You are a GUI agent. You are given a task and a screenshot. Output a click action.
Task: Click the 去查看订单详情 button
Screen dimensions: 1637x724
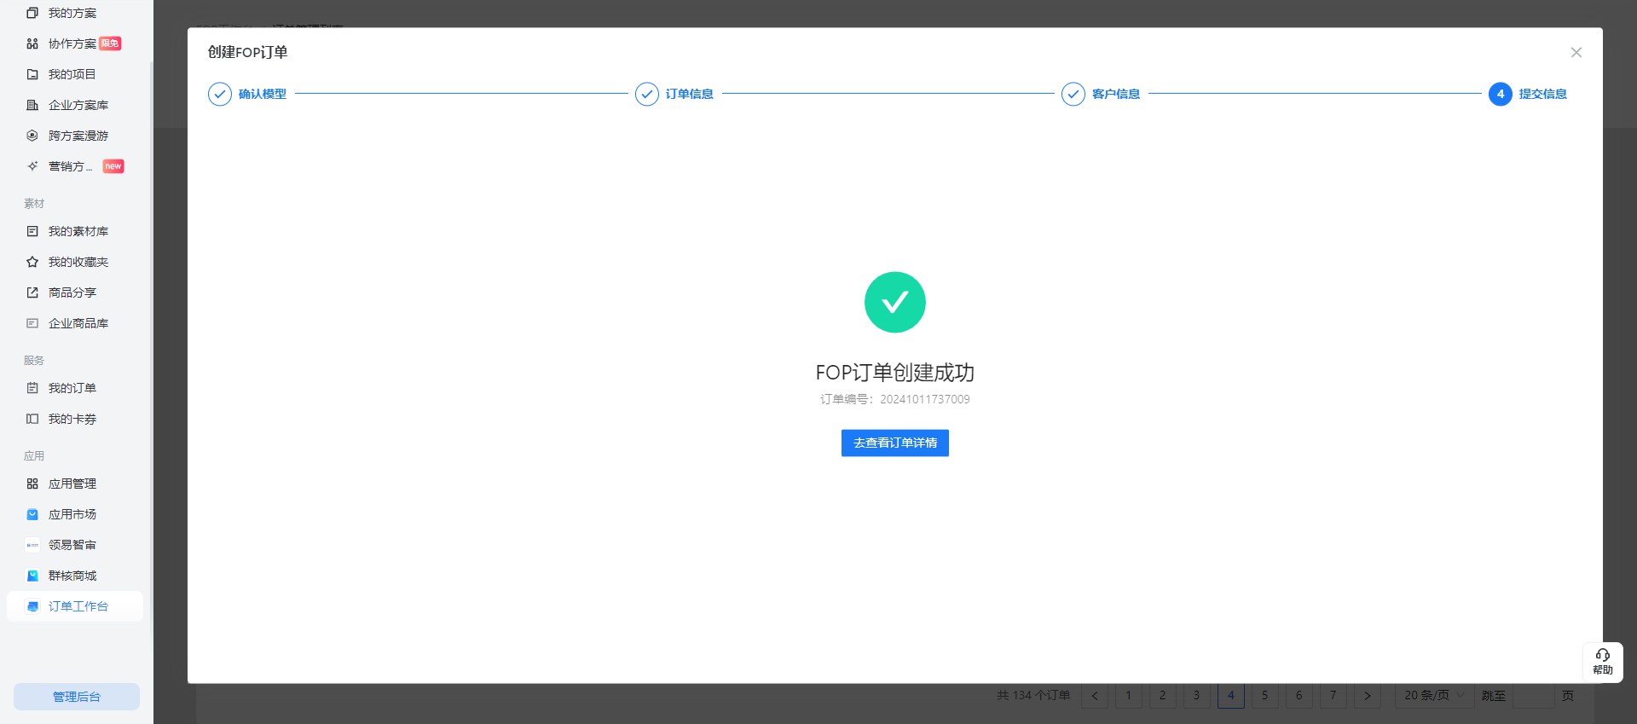coord(894,443)
